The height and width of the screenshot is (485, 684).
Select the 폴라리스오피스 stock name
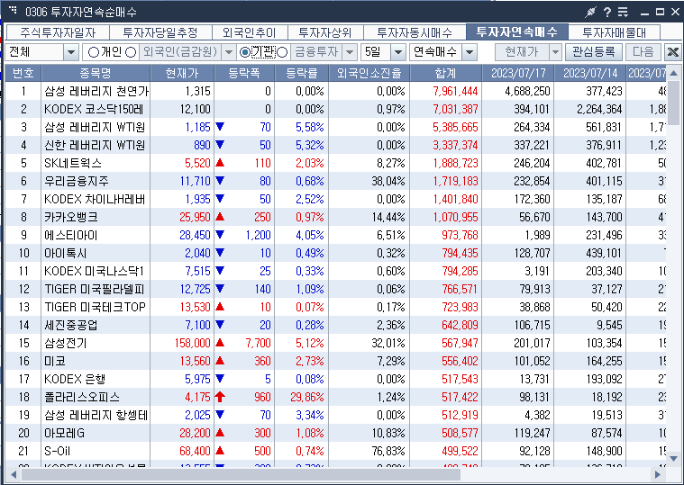[x=82, y=397]
